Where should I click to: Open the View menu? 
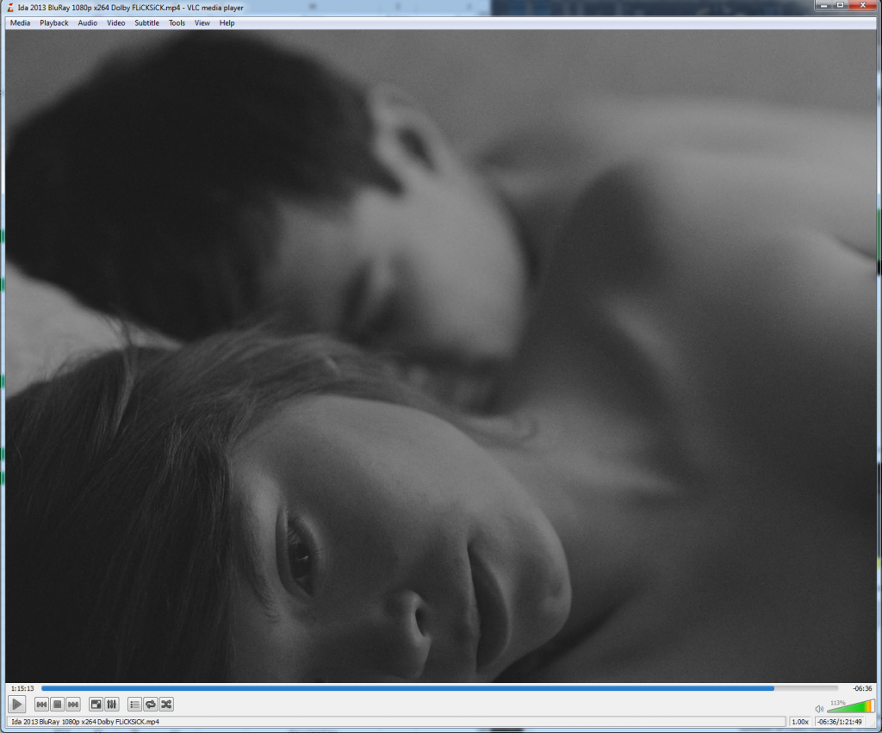click(x=202, y=23)
